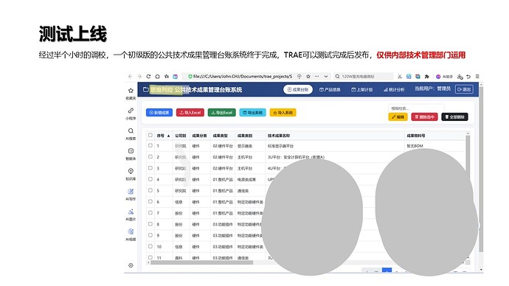Click the 显示器类 cell in row 1
509x286 pixels.
coord(245,146)
